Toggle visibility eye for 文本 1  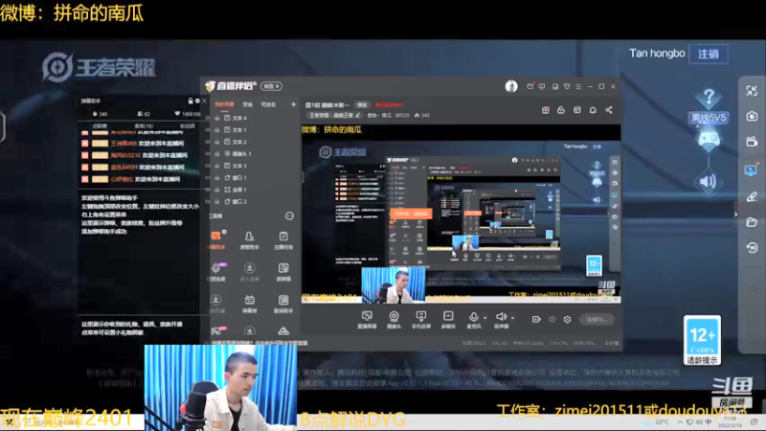(208, 130)
